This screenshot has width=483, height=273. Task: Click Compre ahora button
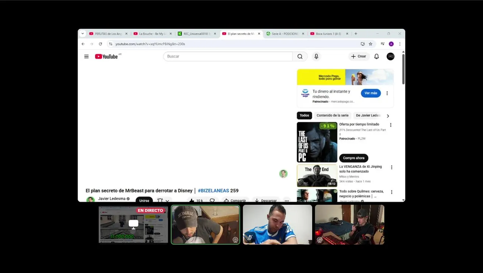[354, 158]
